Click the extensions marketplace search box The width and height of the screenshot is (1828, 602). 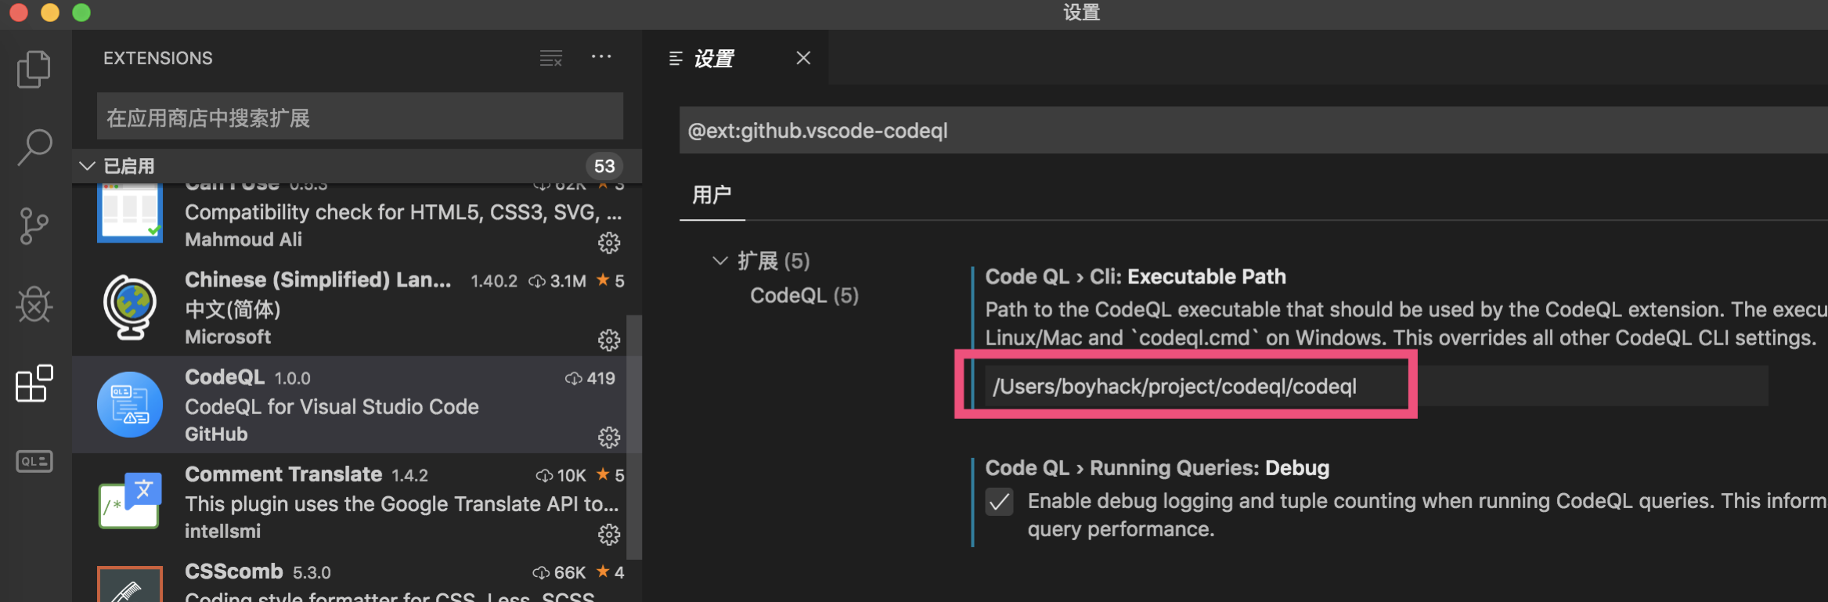coord(360,117)
